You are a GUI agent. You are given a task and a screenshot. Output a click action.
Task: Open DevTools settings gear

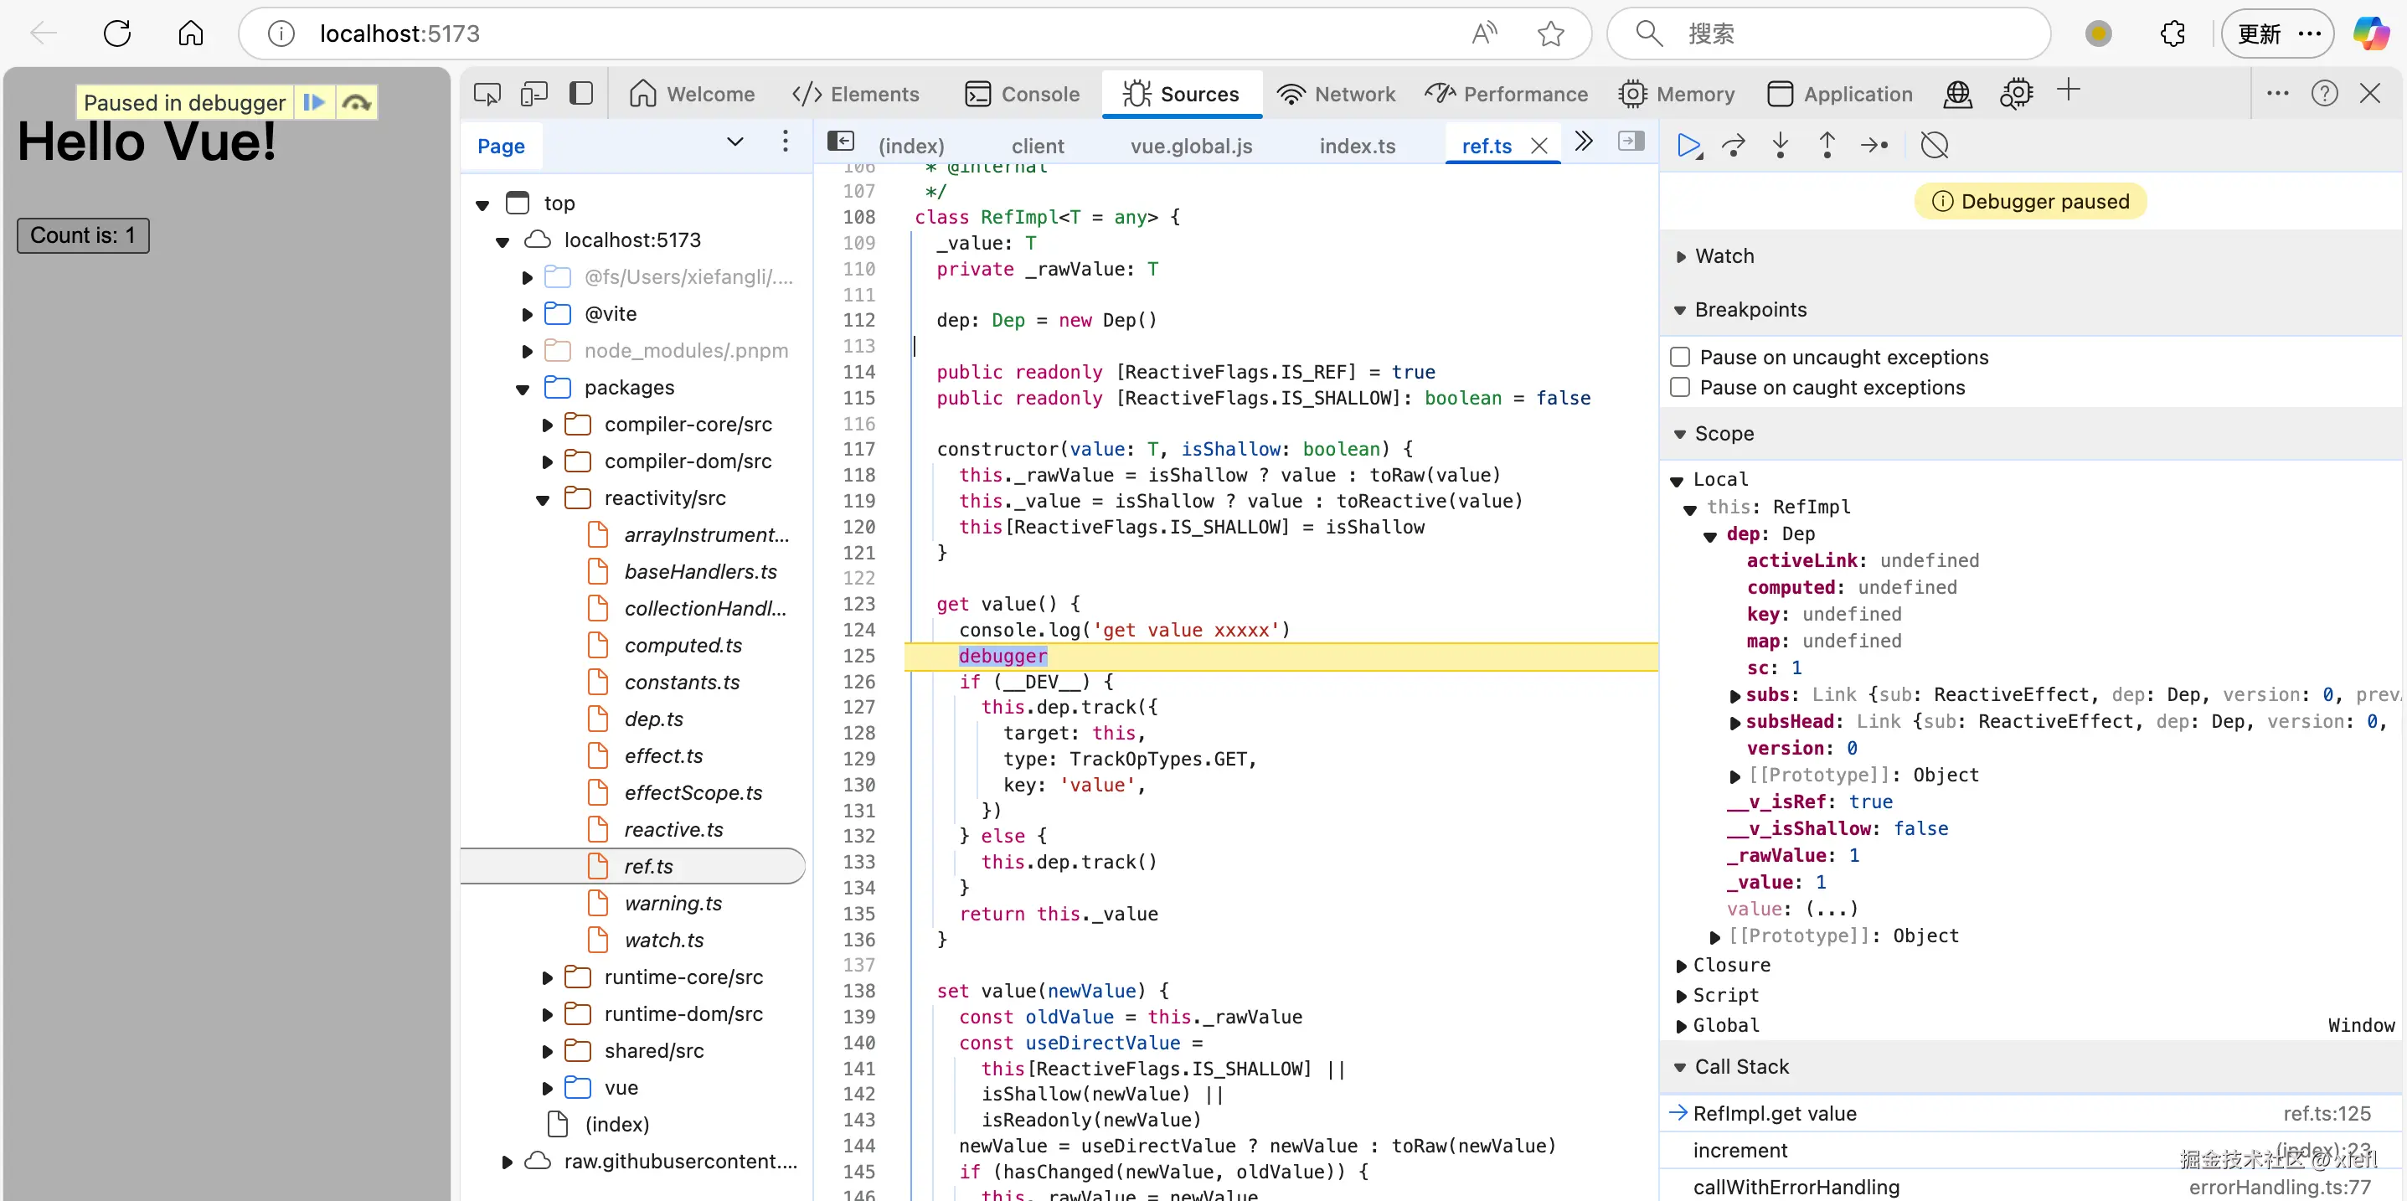click(x=2017, y=95)
